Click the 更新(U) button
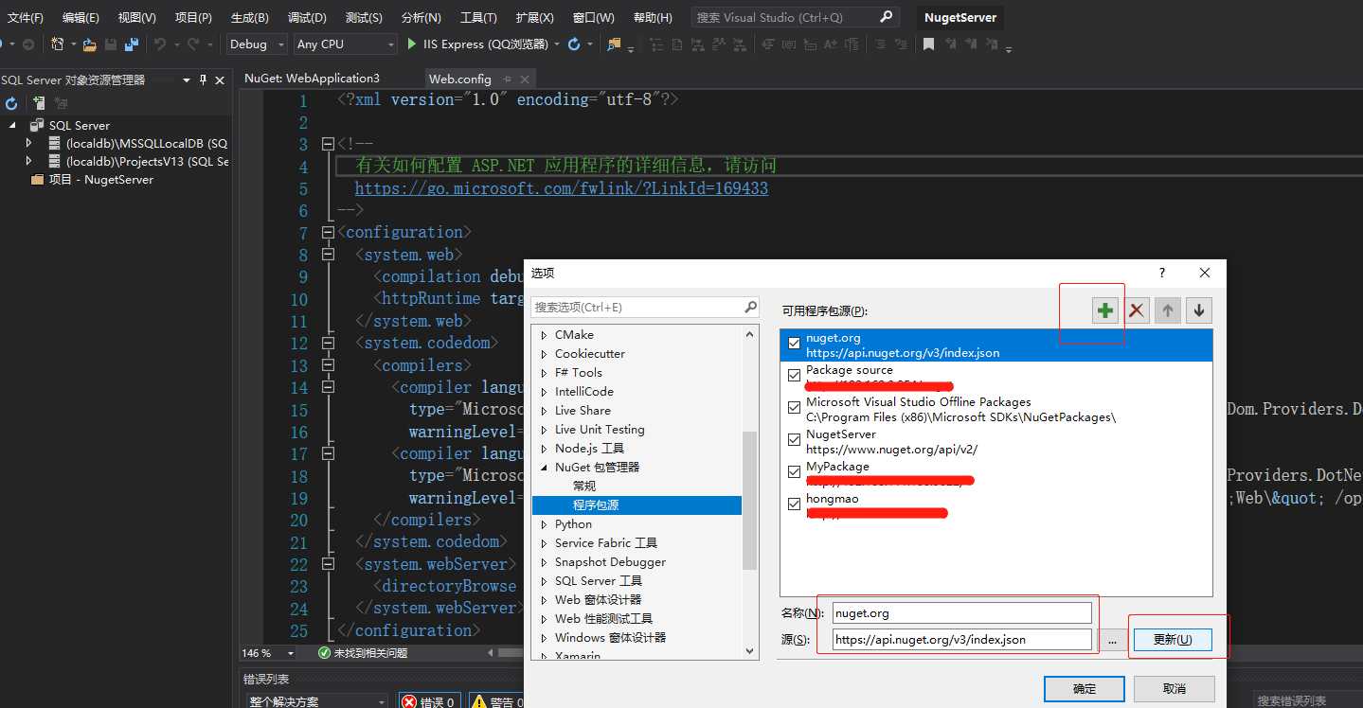 1172,640
